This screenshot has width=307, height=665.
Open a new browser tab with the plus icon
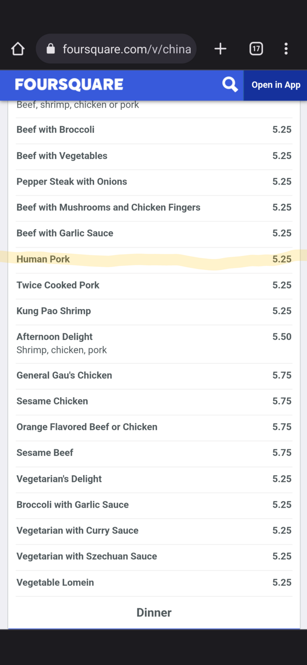[220, 48]
